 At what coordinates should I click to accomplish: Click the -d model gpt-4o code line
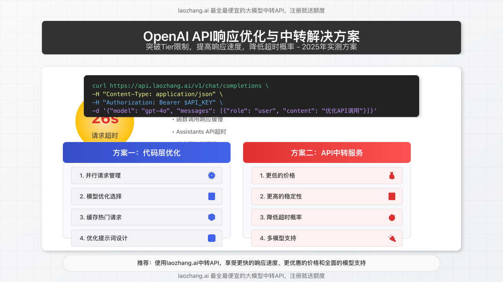pyautogui.click(x=235, y=111)
